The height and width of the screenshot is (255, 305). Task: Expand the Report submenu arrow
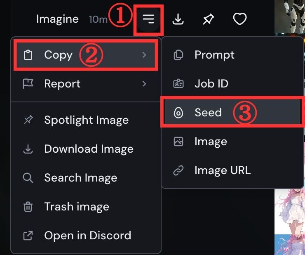click(x=144, y=84)
